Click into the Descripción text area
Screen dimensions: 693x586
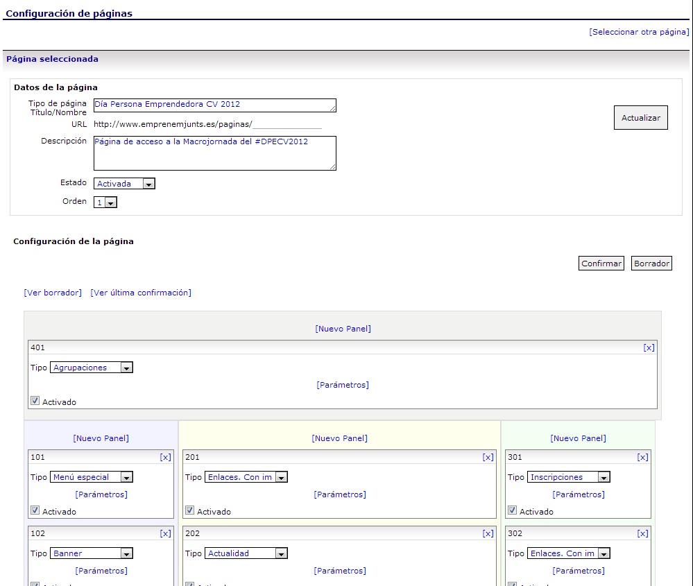coord(214,153)
